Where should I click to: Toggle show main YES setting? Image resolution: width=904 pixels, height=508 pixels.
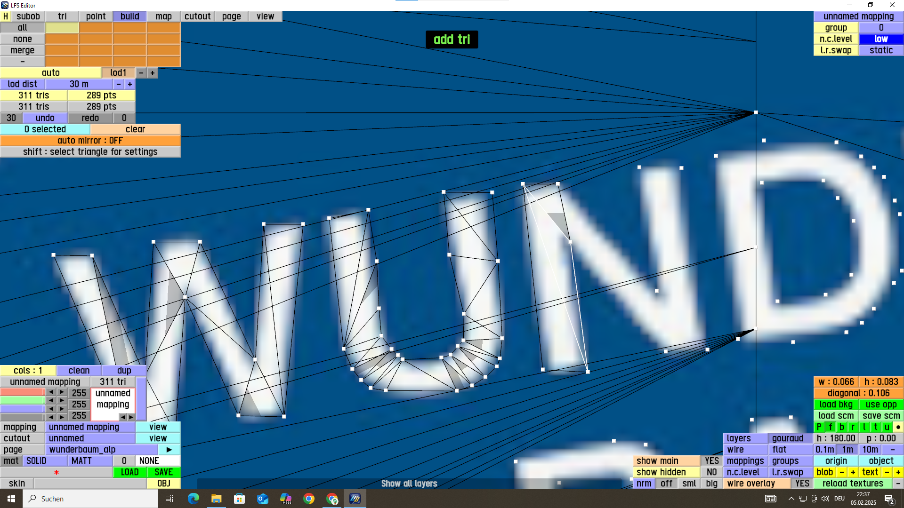point(711,461)
